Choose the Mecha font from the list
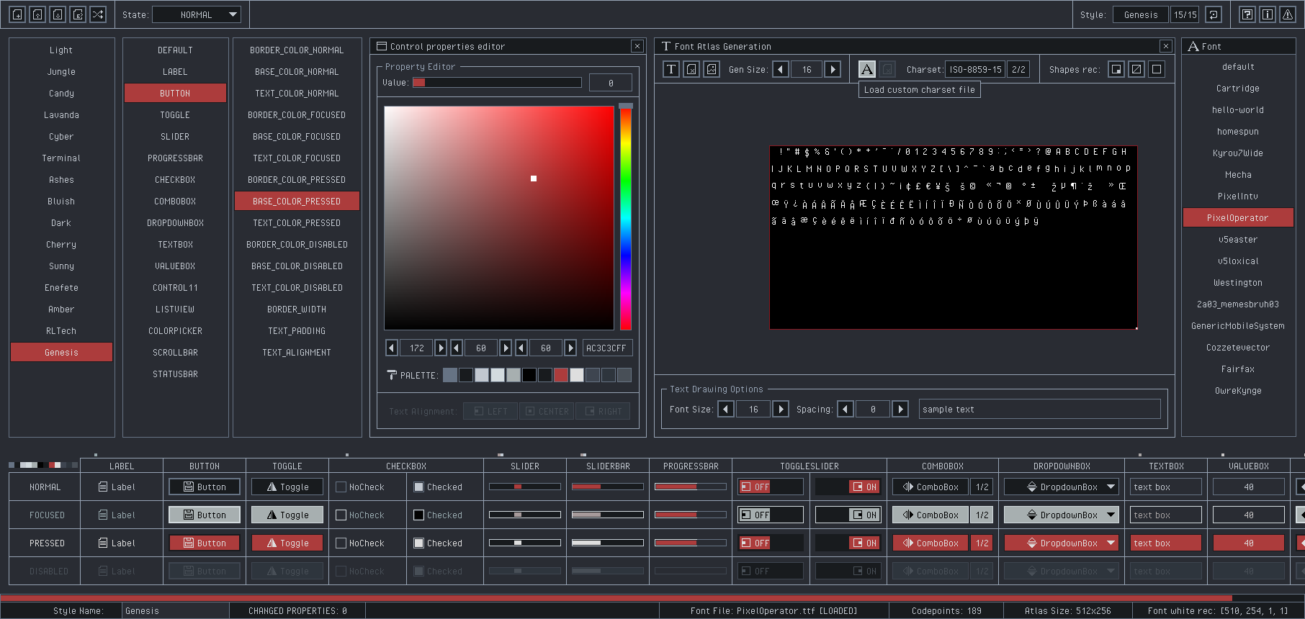 pyautogui.click(x=1238, y=175)
